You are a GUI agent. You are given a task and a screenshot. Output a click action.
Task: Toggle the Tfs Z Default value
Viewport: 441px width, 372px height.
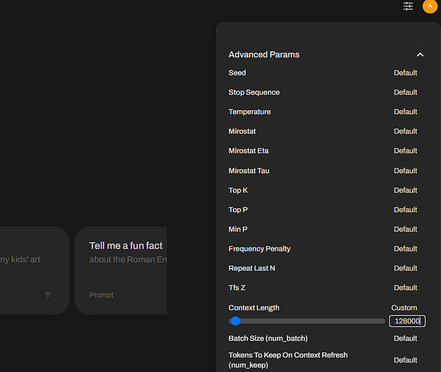tap(405, 288)
